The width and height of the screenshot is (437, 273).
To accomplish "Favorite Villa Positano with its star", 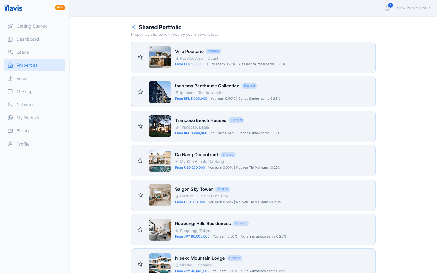I will point(140,57).
